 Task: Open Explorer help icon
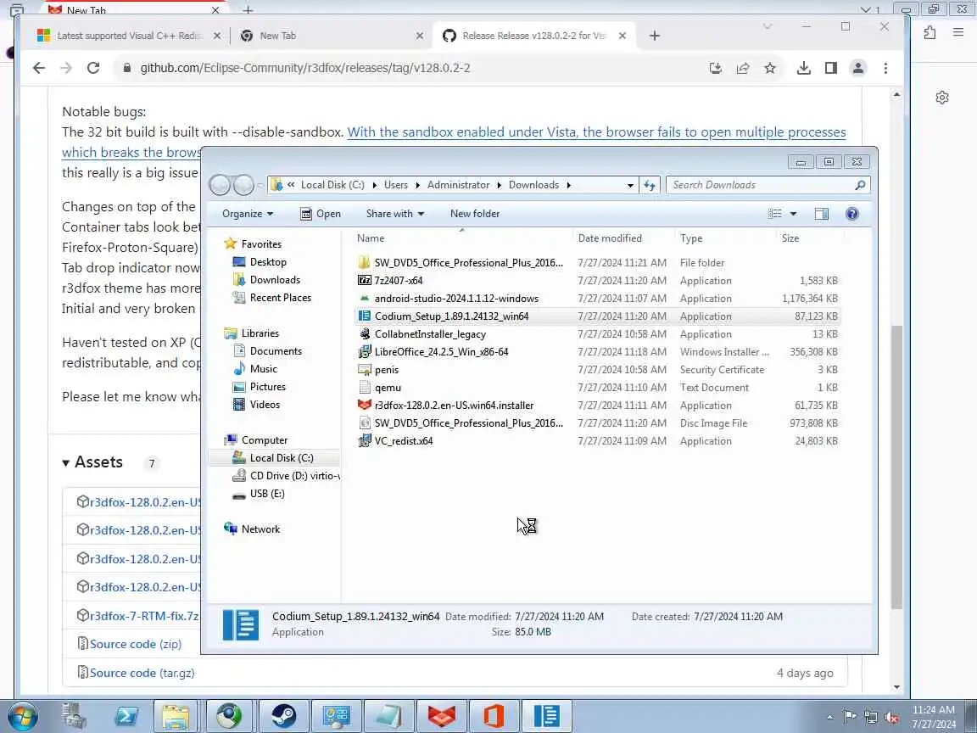851,214
